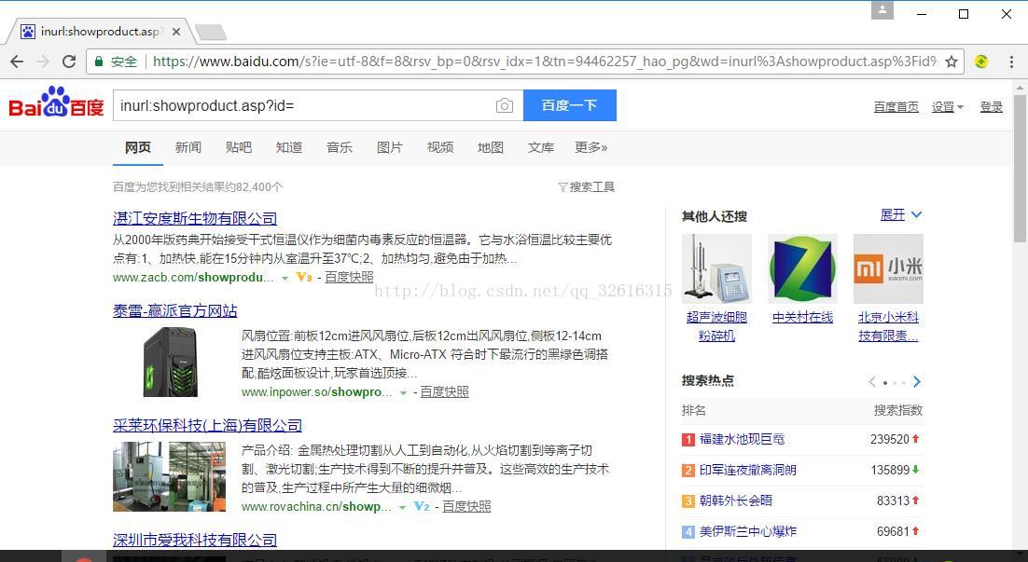
Task: Switch to 文库 tab
Action: [x=541, y=147]
